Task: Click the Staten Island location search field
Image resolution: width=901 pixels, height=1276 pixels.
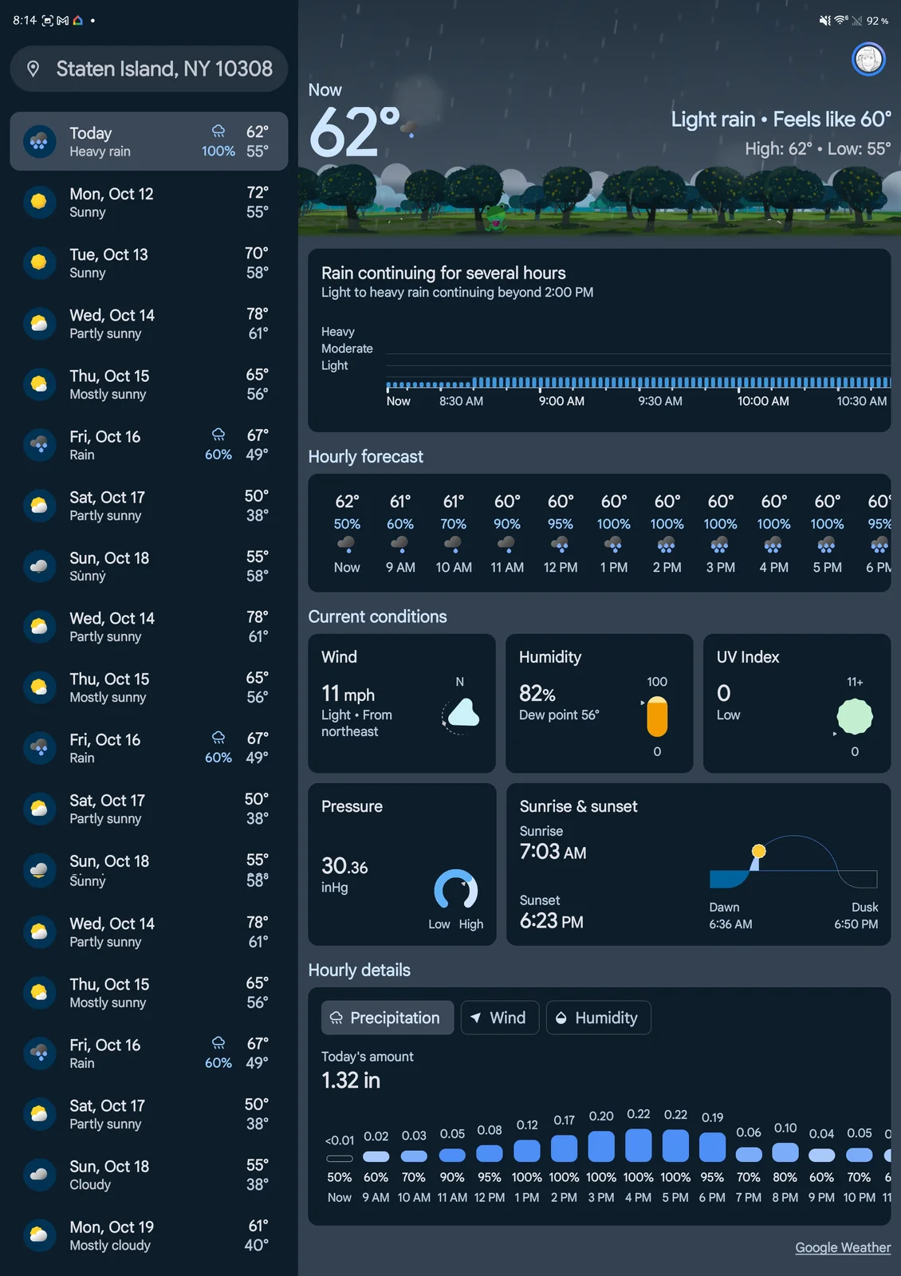Action: [149, 69]
